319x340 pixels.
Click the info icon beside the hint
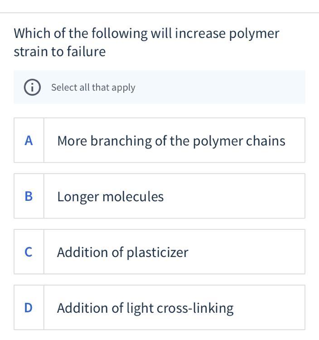point(32,87)
